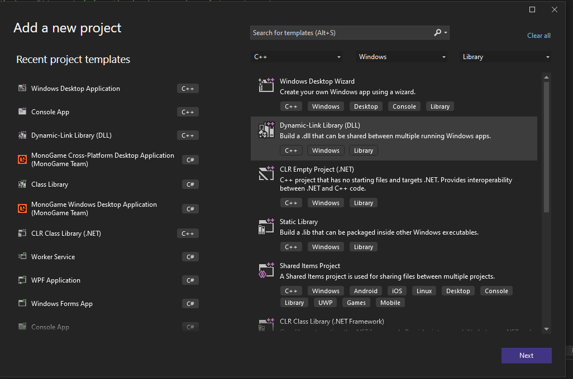This screenshot has width=573, height=379.
Task: Click the Windows Desktop Wizard template icon
Action: pyautogui.click(x=266, y=85)
